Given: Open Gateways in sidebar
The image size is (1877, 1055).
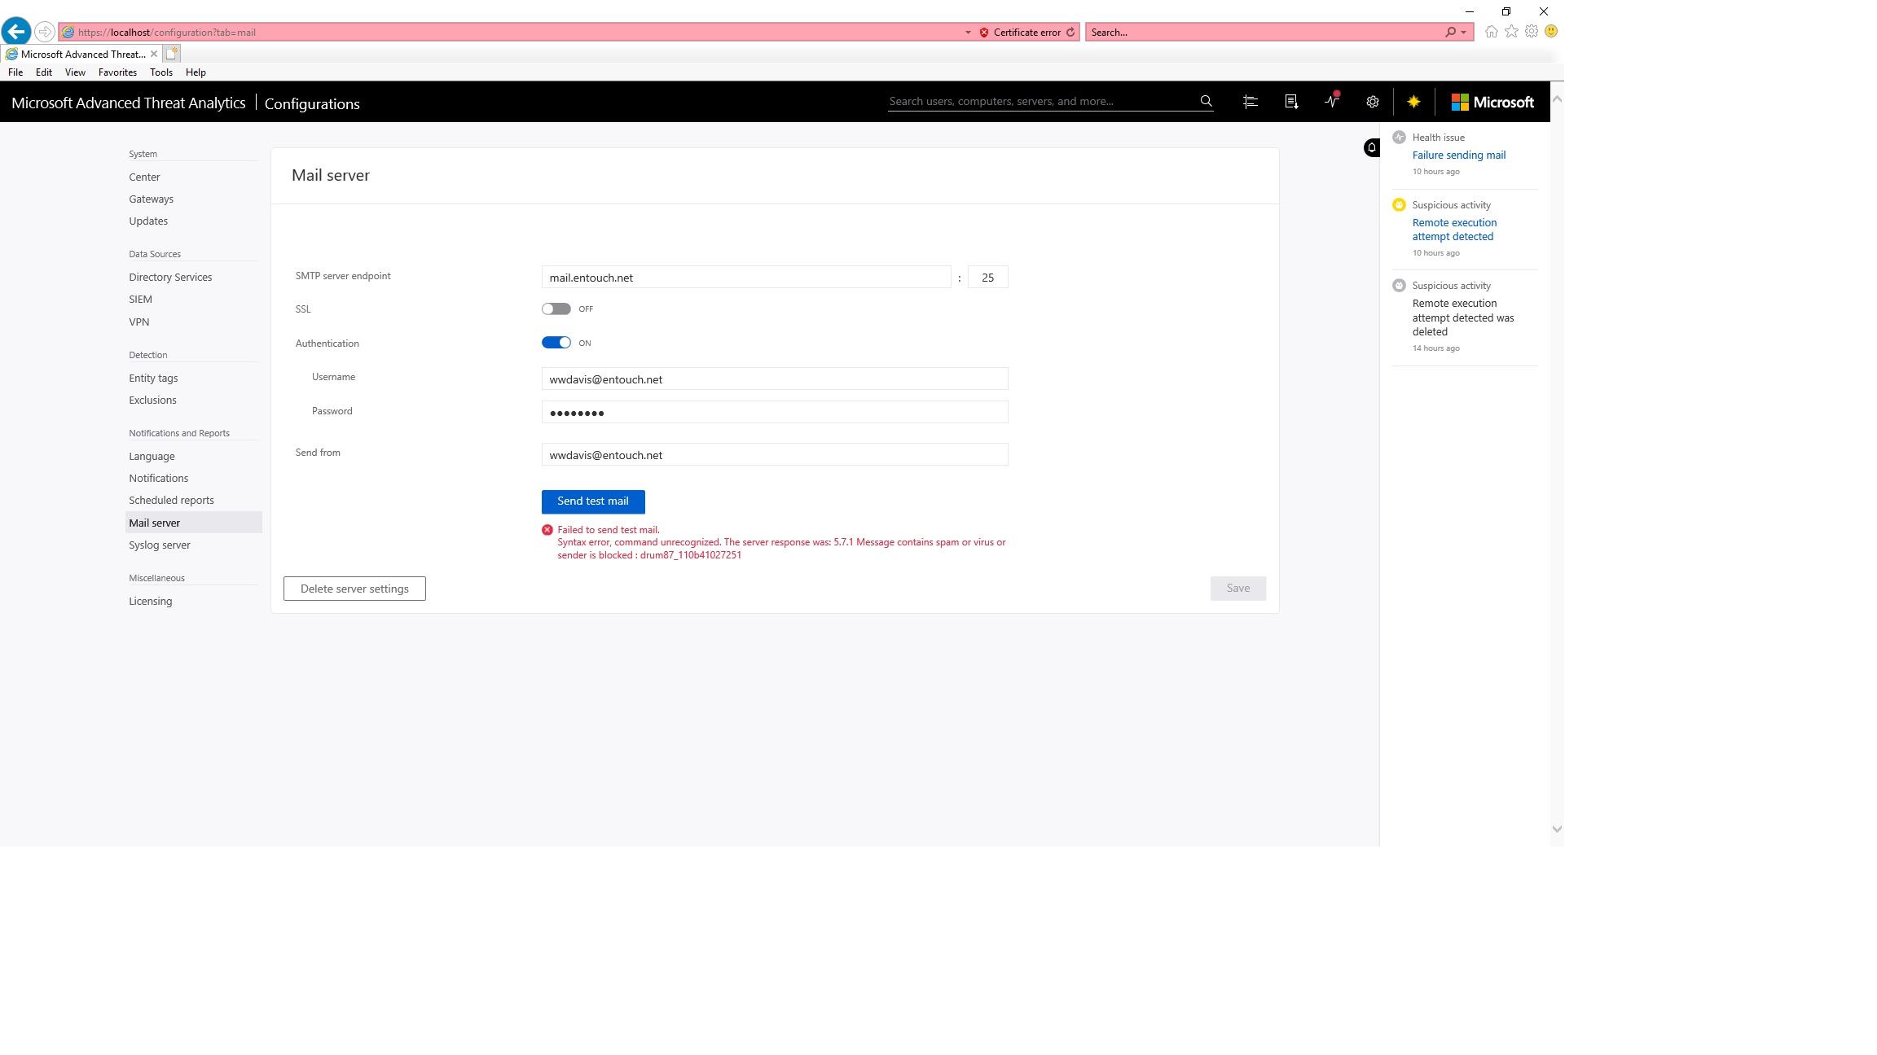Looking at the screenshot, I should (x=151, y=199).
